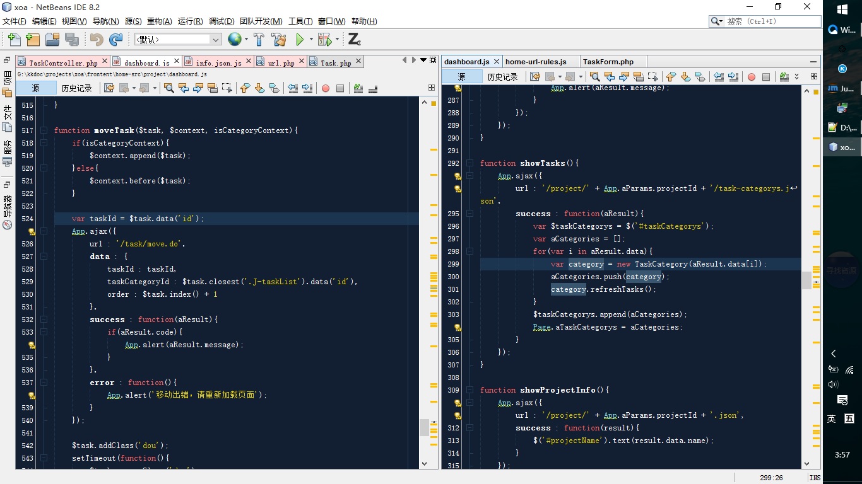Close the url.php tab
The image size is (862, 484).
coord(302,62)
